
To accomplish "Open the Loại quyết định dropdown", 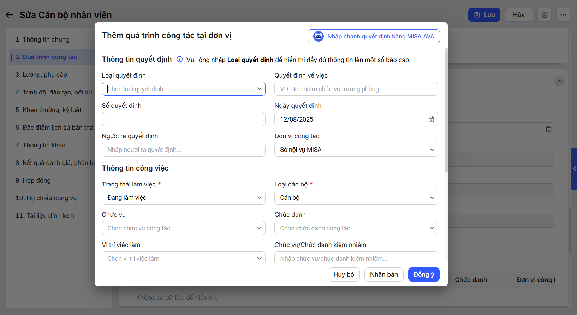I will click(183, 89).
